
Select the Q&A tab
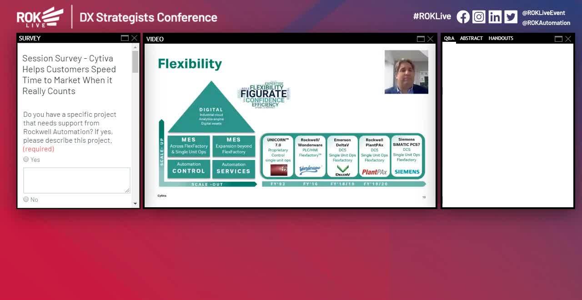click(x=449, y=38)
